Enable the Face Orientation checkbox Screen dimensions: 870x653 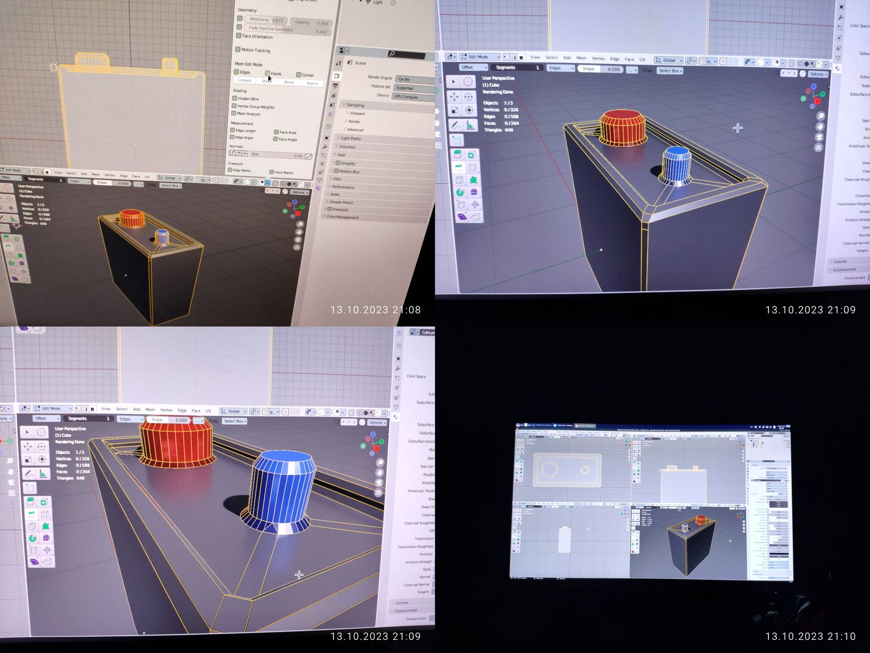click(x=240, y=35)
